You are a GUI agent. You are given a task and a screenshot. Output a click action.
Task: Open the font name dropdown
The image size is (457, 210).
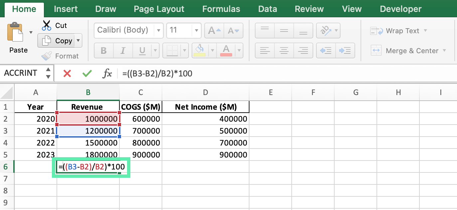[159, 30]
